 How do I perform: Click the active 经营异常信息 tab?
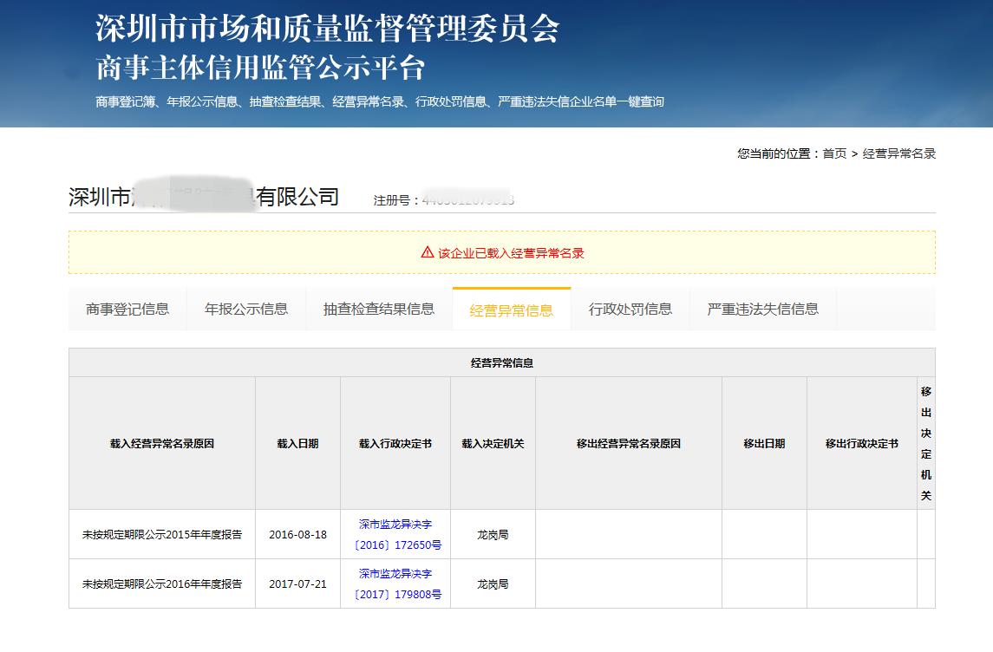click(511, 308)
